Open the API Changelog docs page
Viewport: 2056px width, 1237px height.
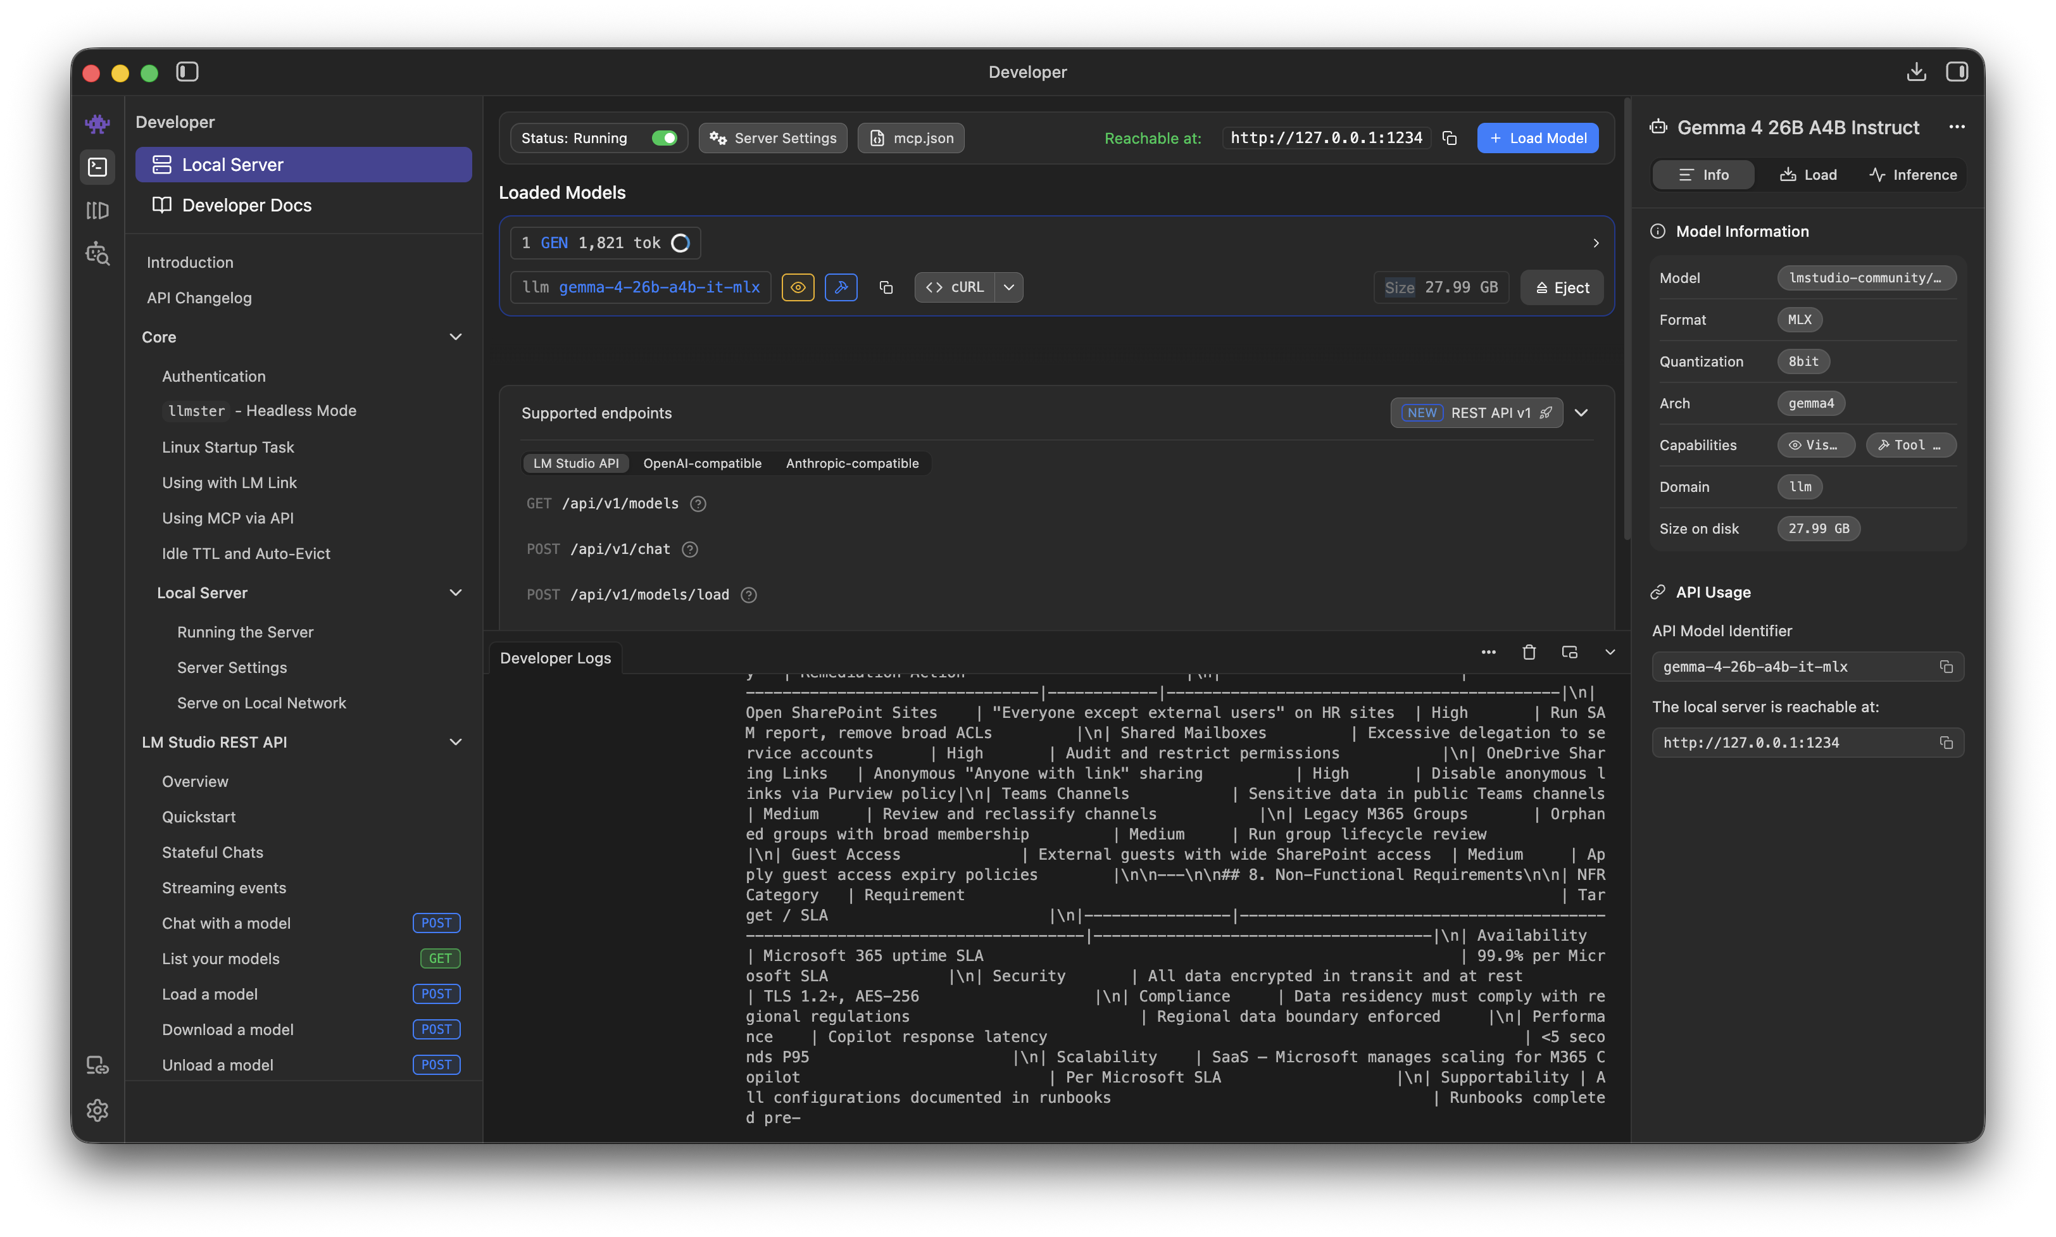(199, 298)
